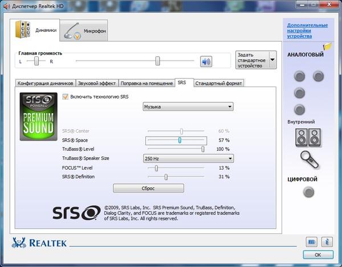Click the digital output jack icon
342x267 pixels.
pyautogui.click(x=308, y=192)
